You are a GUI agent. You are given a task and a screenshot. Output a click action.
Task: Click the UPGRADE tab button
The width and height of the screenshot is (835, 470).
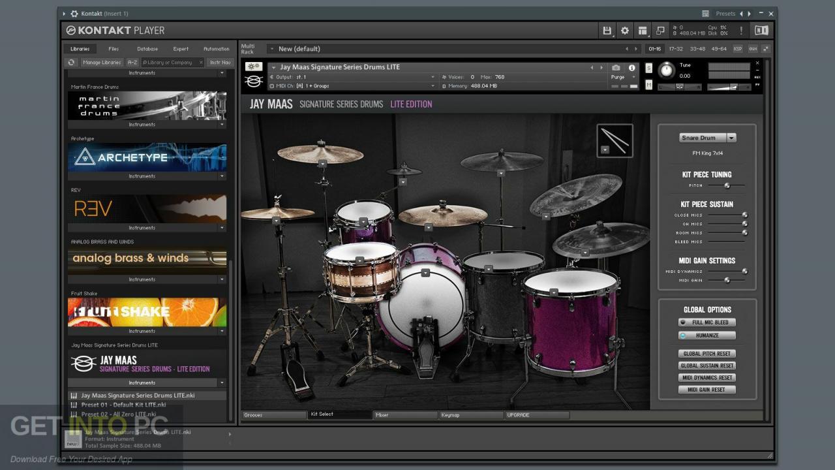tap(538, 415)
